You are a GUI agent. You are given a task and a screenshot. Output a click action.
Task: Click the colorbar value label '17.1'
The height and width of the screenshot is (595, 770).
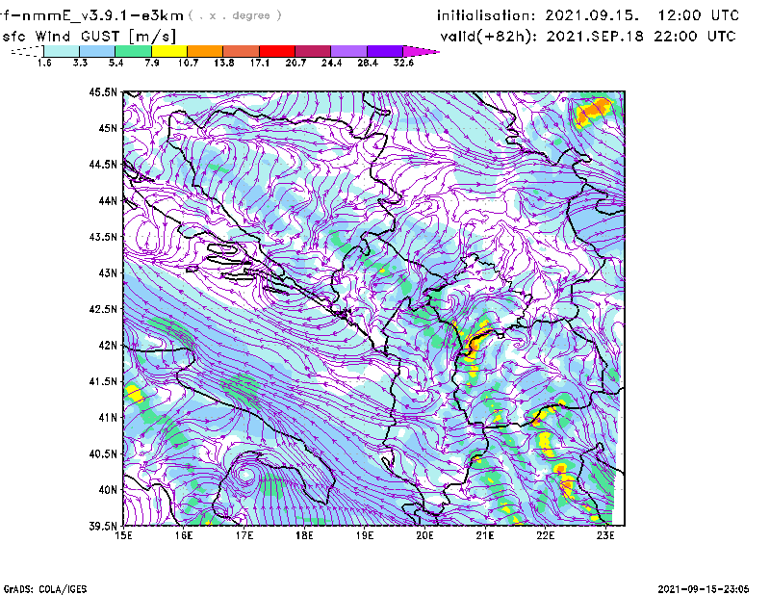(x=259, y=63)
